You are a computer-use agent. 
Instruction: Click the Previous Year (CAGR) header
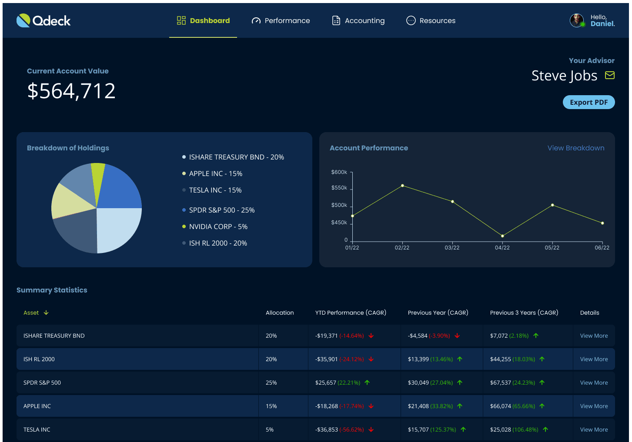point(438,312)
